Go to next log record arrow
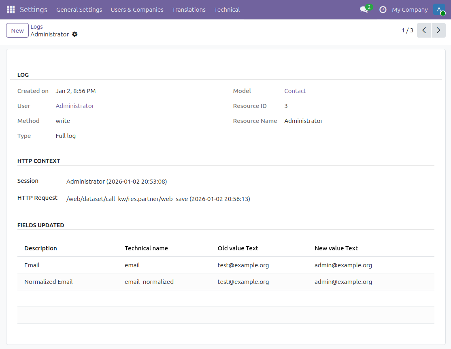The image size is (451, 349). point(438,30)
